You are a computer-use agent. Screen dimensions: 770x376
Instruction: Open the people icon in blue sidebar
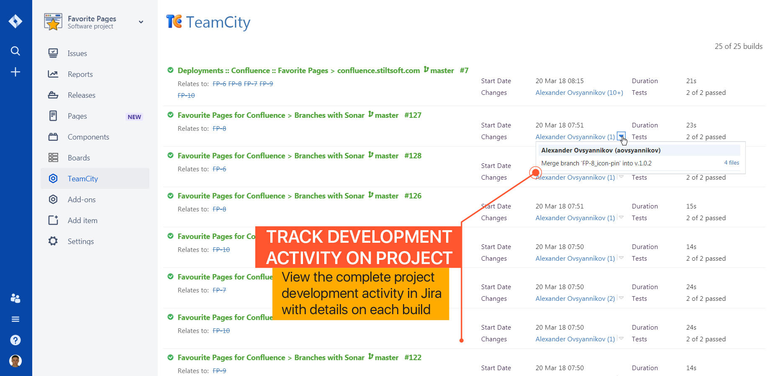15,298
